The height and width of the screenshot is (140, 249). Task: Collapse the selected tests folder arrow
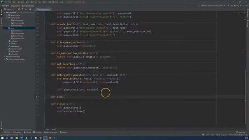(x=7, y=28)
